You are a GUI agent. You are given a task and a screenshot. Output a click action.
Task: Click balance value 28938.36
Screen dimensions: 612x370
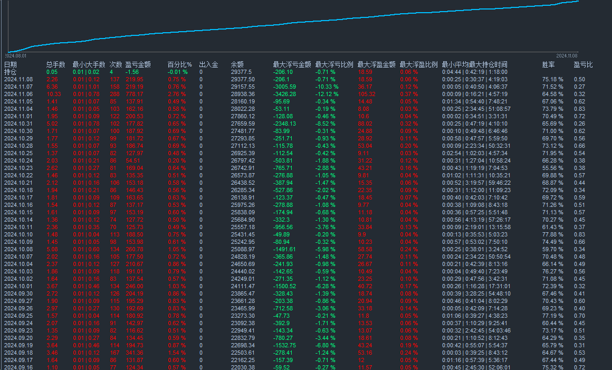pyautogui.click(x=243, y=94)
